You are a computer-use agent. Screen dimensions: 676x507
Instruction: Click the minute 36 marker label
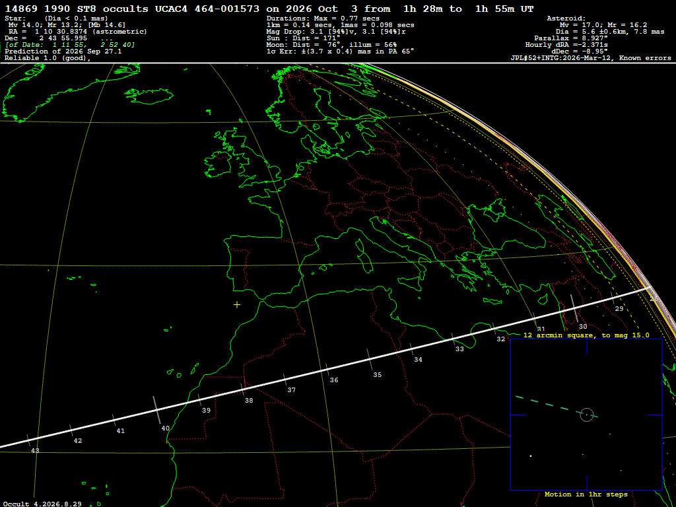tap(334, 380)
